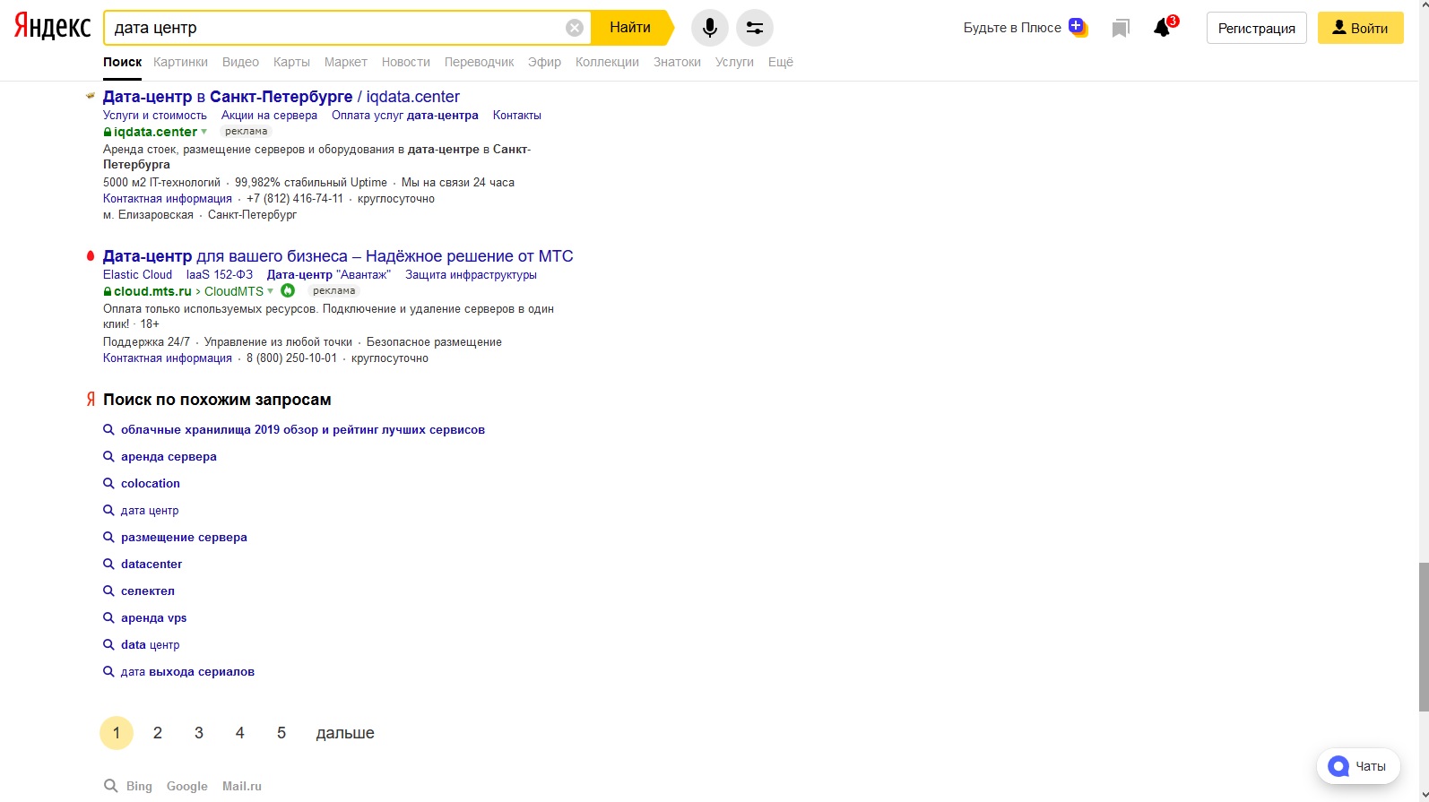Open bookmarks collection icon
Image resolution: width=1429 pixels, height=802 pixels.
point(1121,29)
